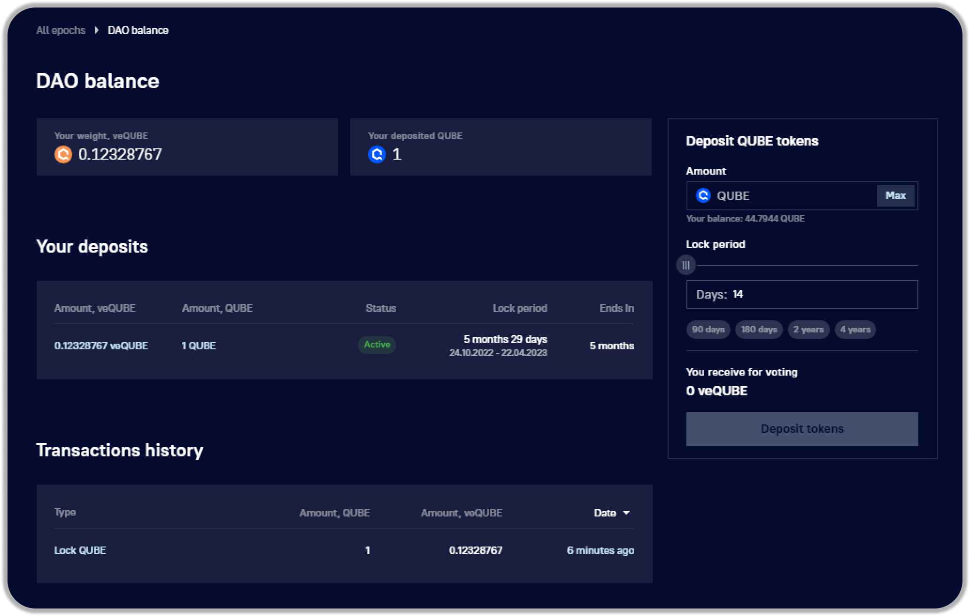
Task: Open DAO balance breadcrumb item
Action: 138,31
